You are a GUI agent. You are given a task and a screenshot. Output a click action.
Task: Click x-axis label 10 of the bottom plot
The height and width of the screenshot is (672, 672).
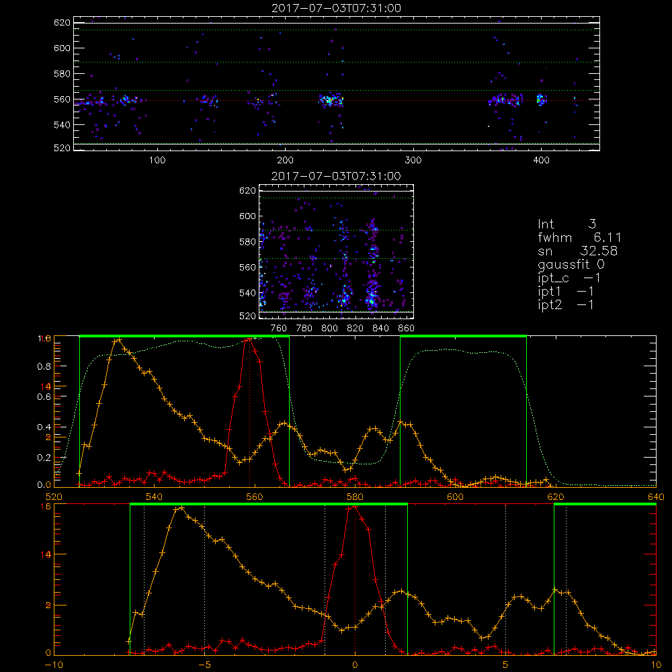pos(656,665)
